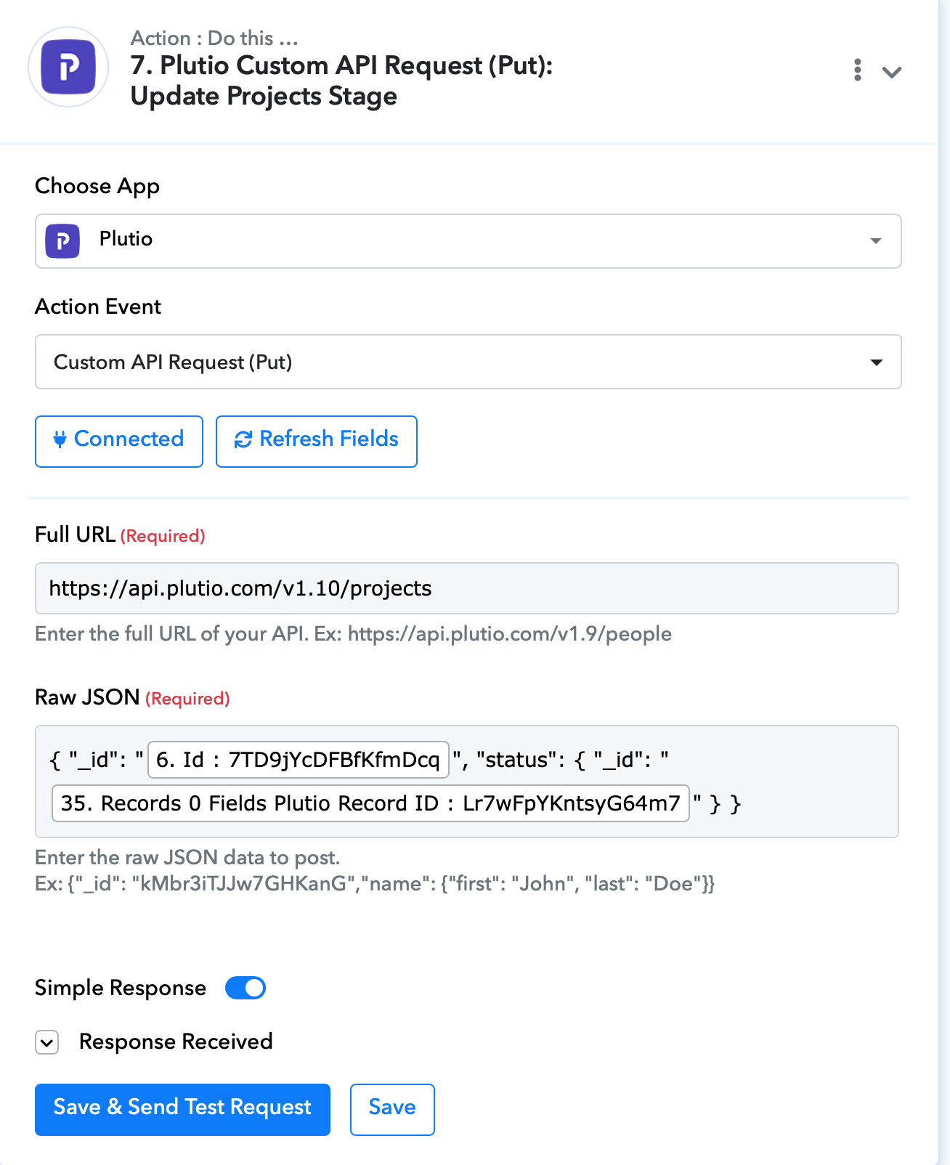Screen dimensions: 950x1165
Task: Click the refresh arrows icon
Action: (x=243, y=439)
